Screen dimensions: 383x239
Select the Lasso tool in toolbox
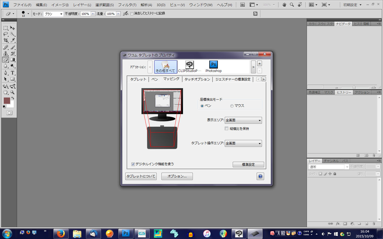coord(6,34)
